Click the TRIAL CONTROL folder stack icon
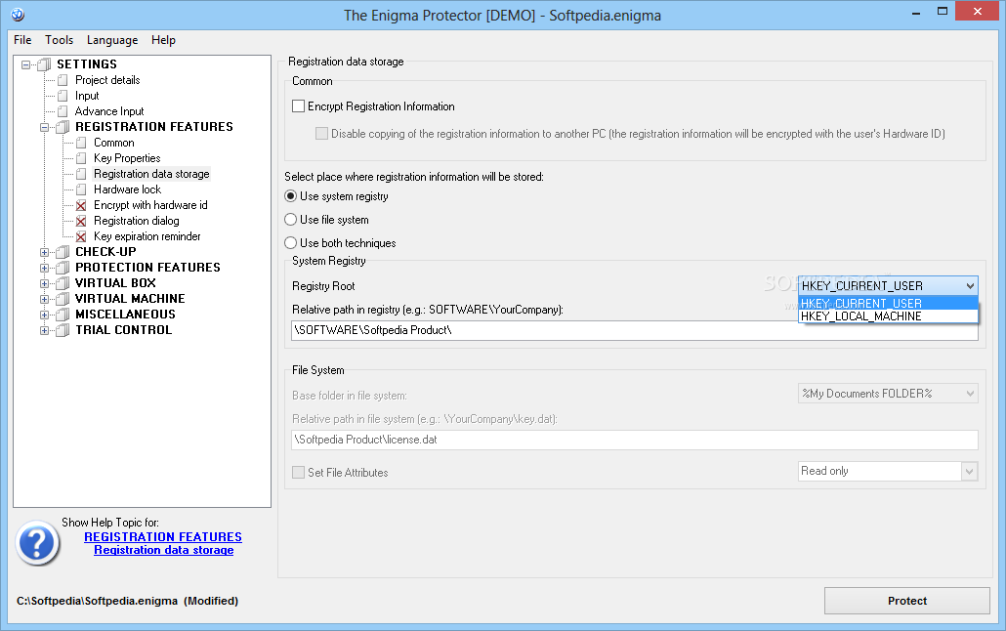The width and height of the screenshot is (1006, 631). tap(63, 330)
